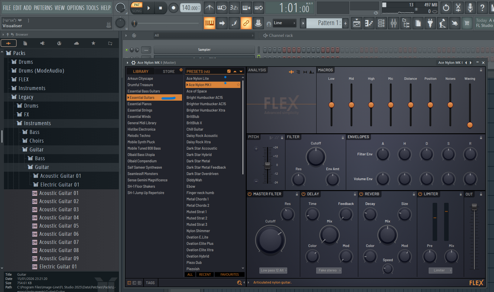Screen dimensions: 494x292
Task: Open the Low pass 12 Alt dropdown
Action: coord(273,271)
